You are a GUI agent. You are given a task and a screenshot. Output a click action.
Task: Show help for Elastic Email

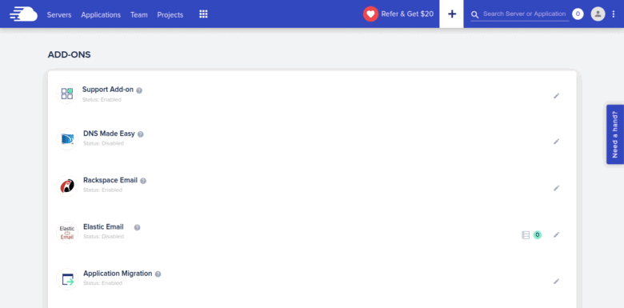137,227
